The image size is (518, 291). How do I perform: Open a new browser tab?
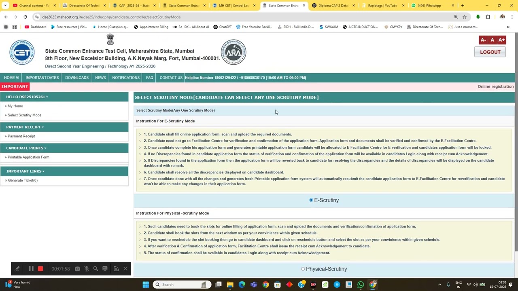tap(463, 6)
